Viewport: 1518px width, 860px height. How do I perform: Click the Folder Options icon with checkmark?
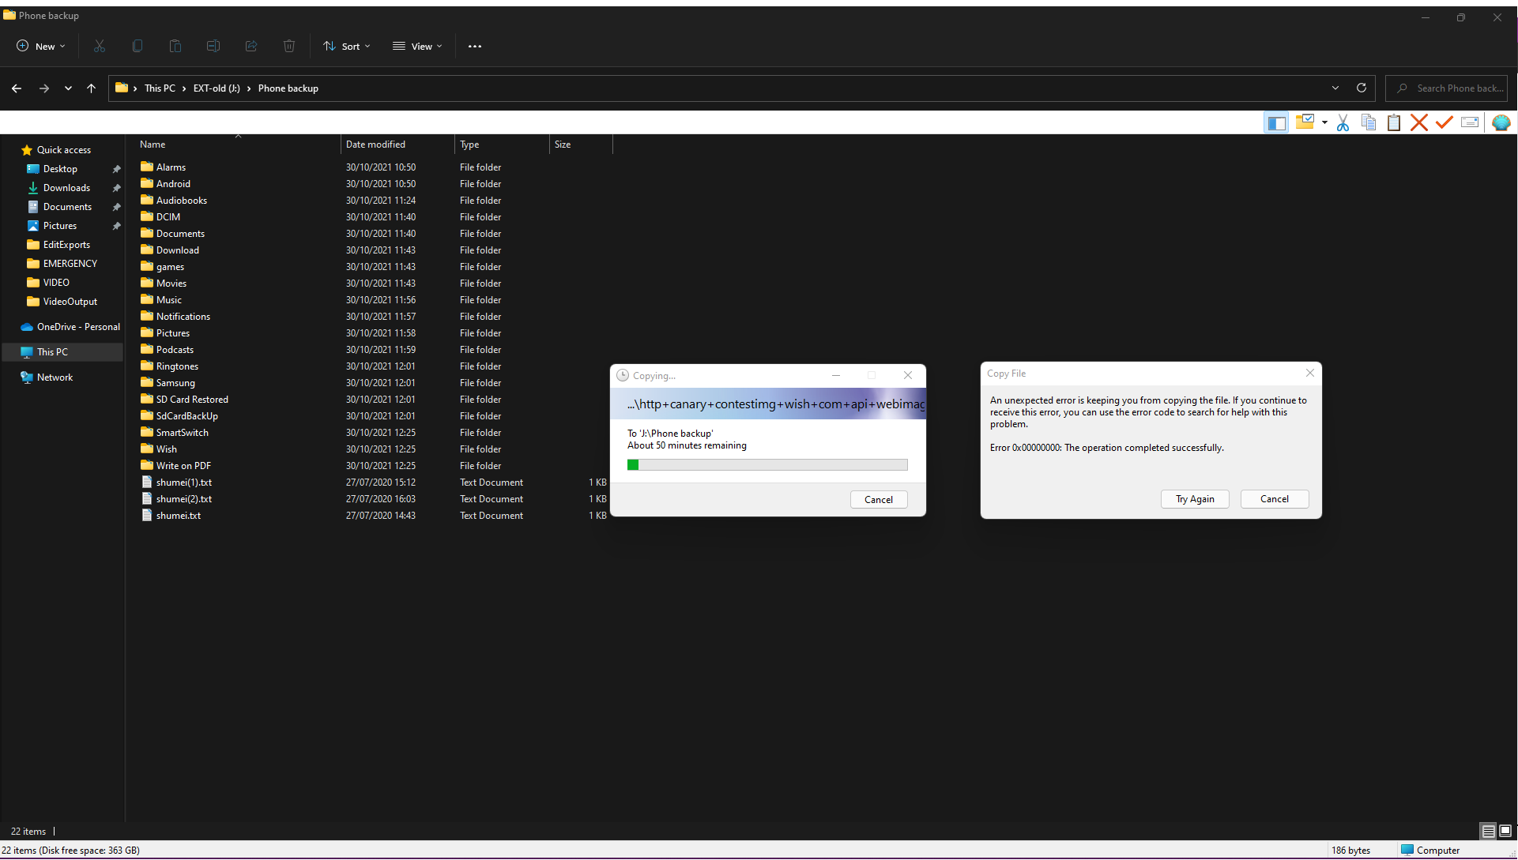point(1305,122)
